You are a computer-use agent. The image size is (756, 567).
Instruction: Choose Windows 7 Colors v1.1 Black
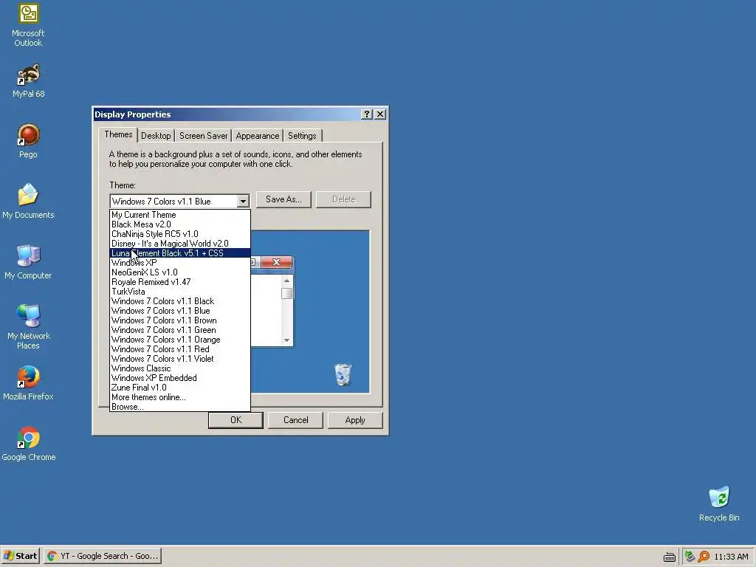click(x=180, y=301)
